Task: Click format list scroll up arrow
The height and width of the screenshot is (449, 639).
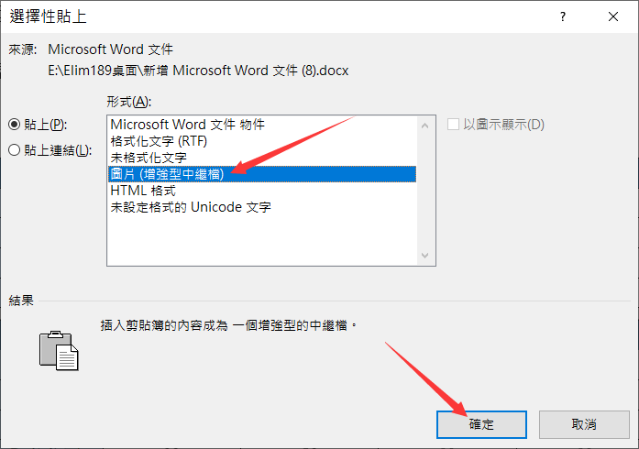Action: (425, 126)
